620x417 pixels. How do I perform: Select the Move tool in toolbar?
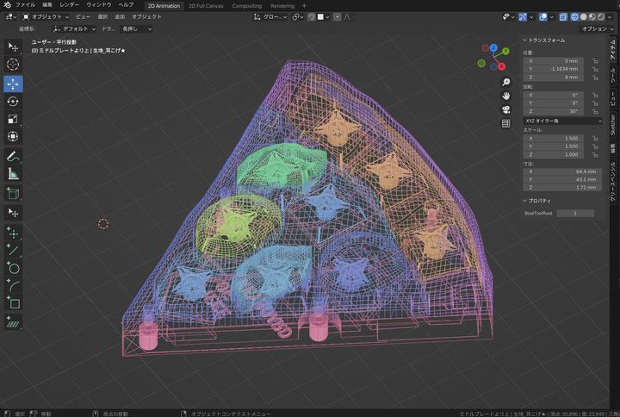click(x=13, y=84)
